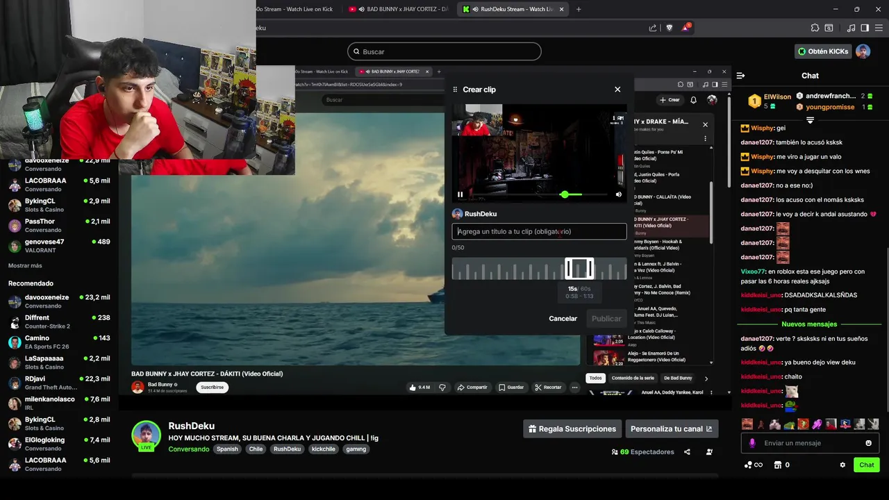Open genovese47 VALORANT channel

59,246
